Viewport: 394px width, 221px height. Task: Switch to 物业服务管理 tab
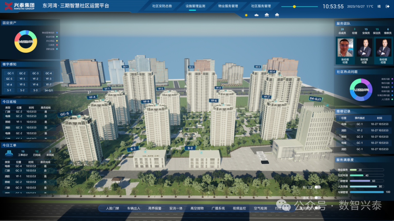tap(228, 6)
